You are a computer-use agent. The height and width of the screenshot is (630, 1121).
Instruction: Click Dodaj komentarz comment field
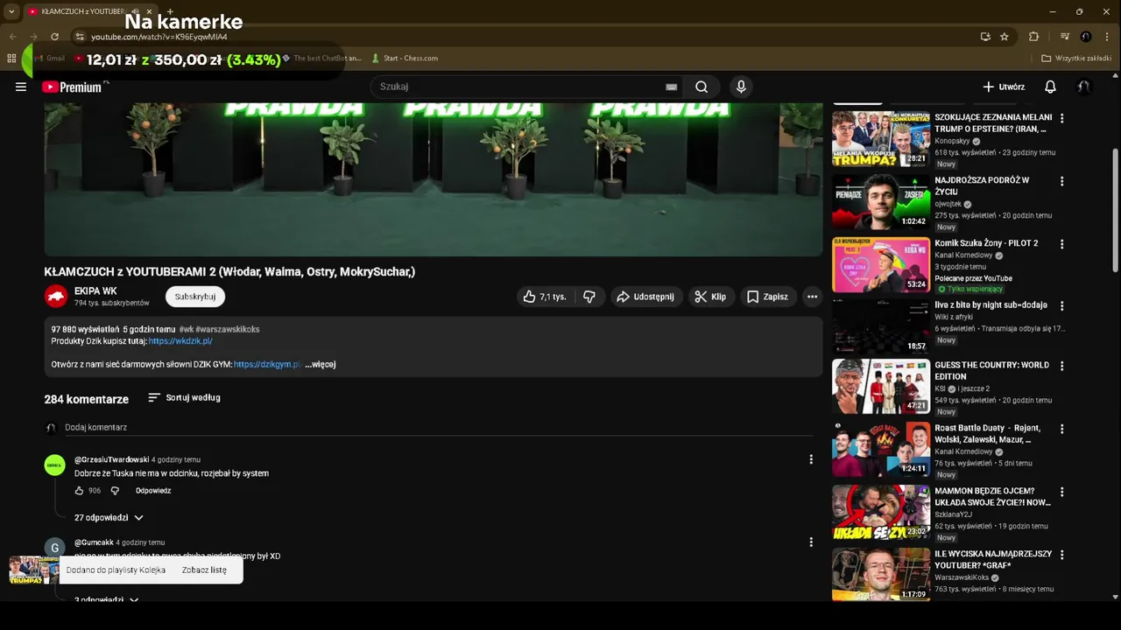[x=438, y=428]
